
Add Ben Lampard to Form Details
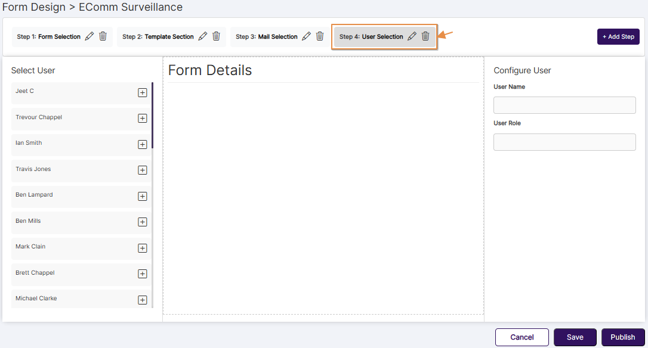point(142,196)
